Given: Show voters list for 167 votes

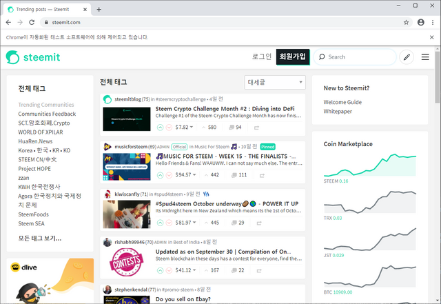Looking at the screenshot, I should [x=212, y=270].
